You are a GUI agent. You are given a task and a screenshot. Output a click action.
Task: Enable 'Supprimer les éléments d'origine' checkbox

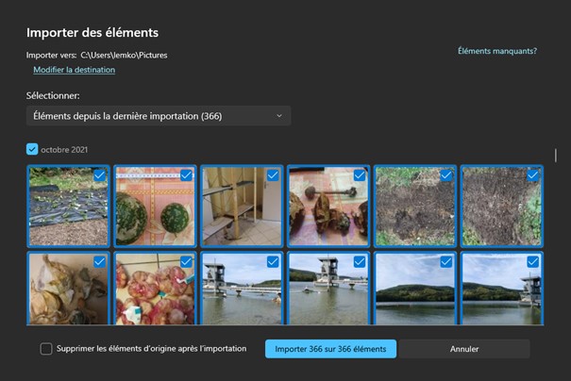46,349
